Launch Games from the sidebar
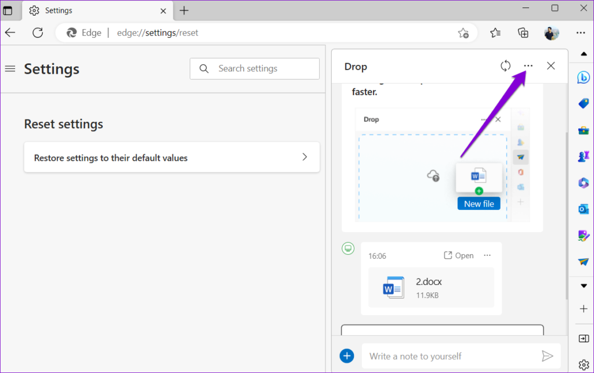 pyautogui.click(x=583, y=157)
